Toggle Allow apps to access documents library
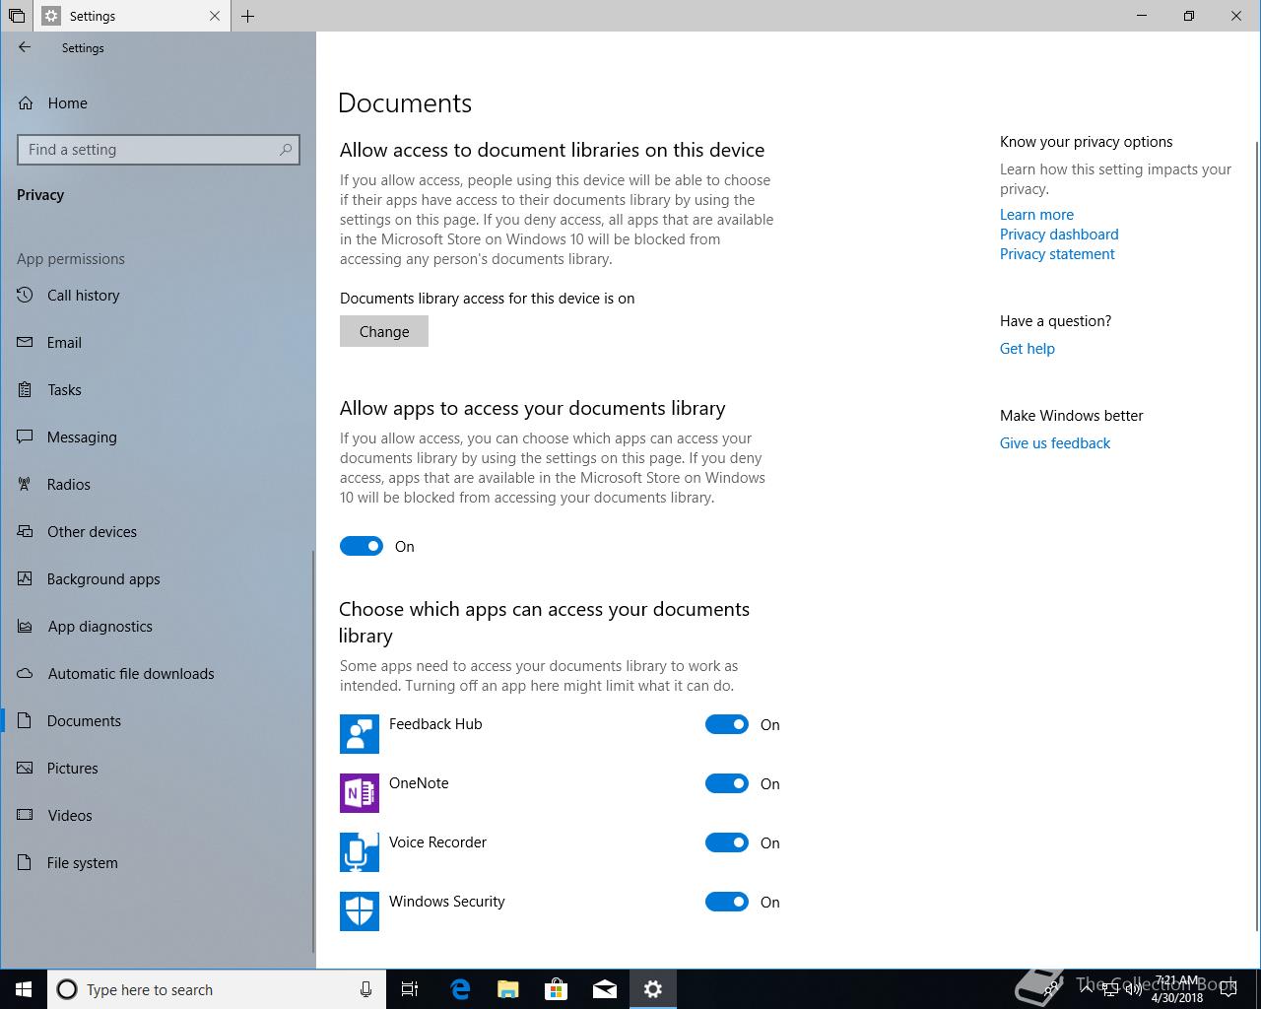The height and width of the screenshot is (1009, 1261). pos(362,546)
